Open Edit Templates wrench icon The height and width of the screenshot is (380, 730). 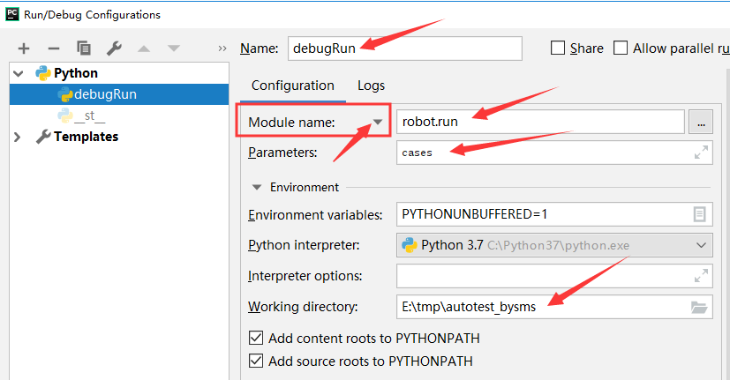coord(114,48)
